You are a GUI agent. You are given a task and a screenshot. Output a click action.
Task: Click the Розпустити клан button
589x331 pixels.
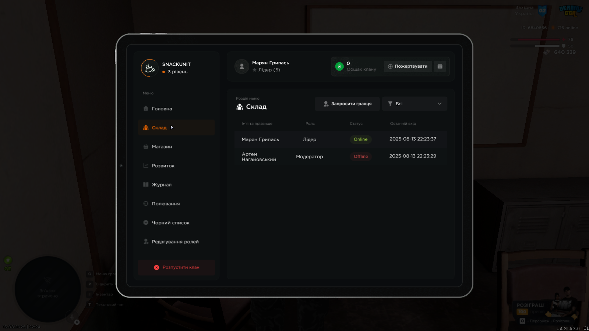tap(176, 267)
